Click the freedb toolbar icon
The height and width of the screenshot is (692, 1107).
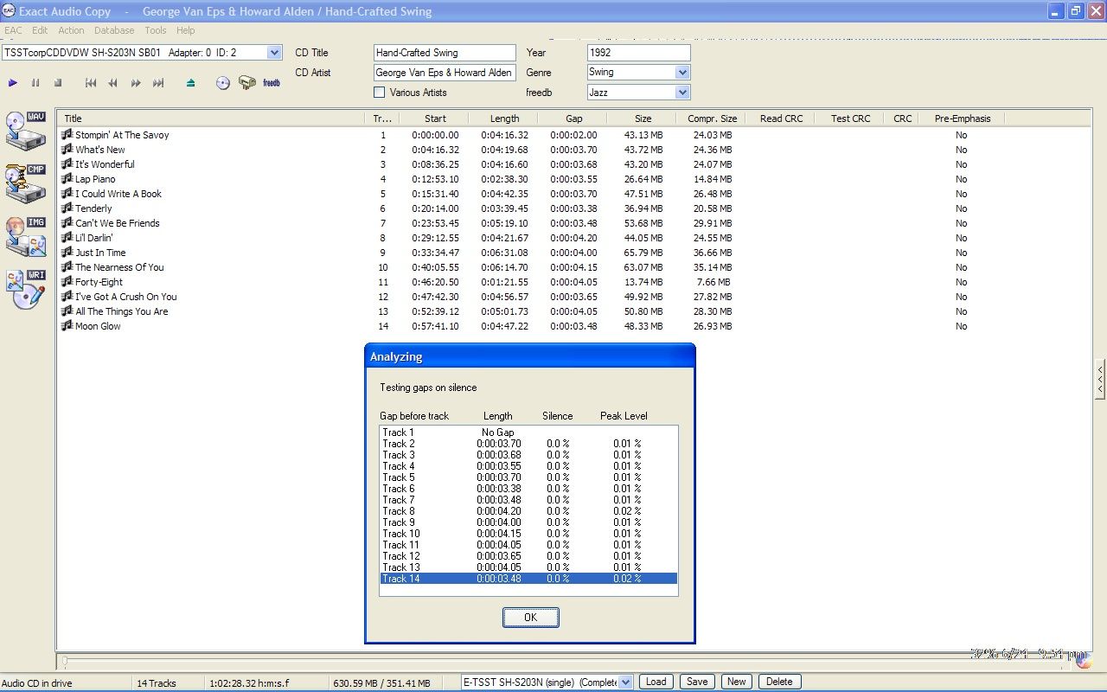272,83
